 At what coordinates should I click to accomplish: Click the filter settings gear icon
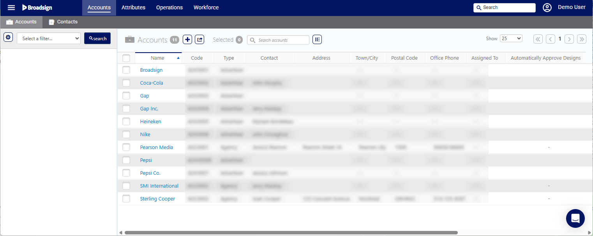click(8, 37)
